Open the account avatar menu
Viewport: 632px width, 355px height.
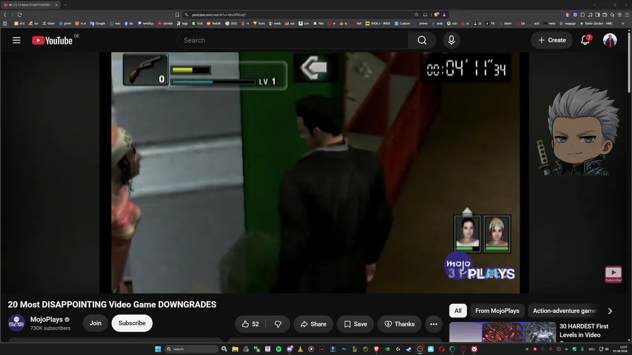[x=610, y=40]
